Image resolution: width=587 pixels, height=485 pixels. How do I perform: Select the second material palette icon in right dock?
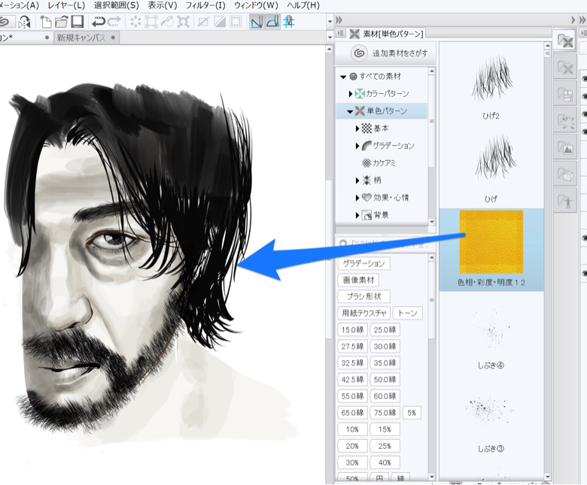[565, 68]
